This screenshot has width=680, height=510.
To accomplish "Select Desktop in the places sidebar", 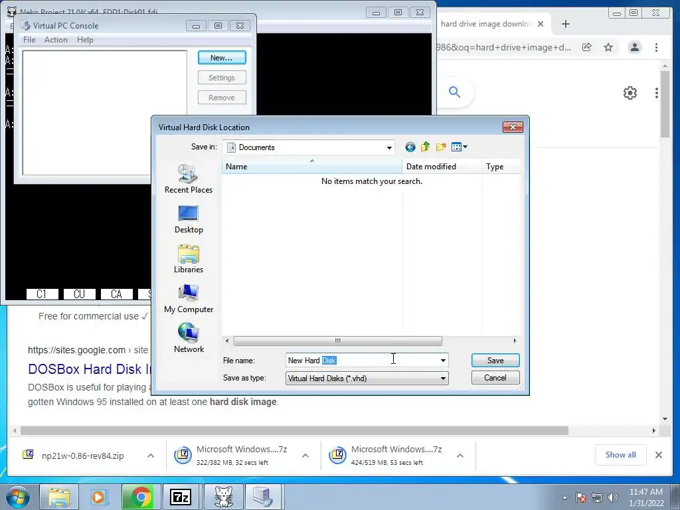I will click(188, 219).
